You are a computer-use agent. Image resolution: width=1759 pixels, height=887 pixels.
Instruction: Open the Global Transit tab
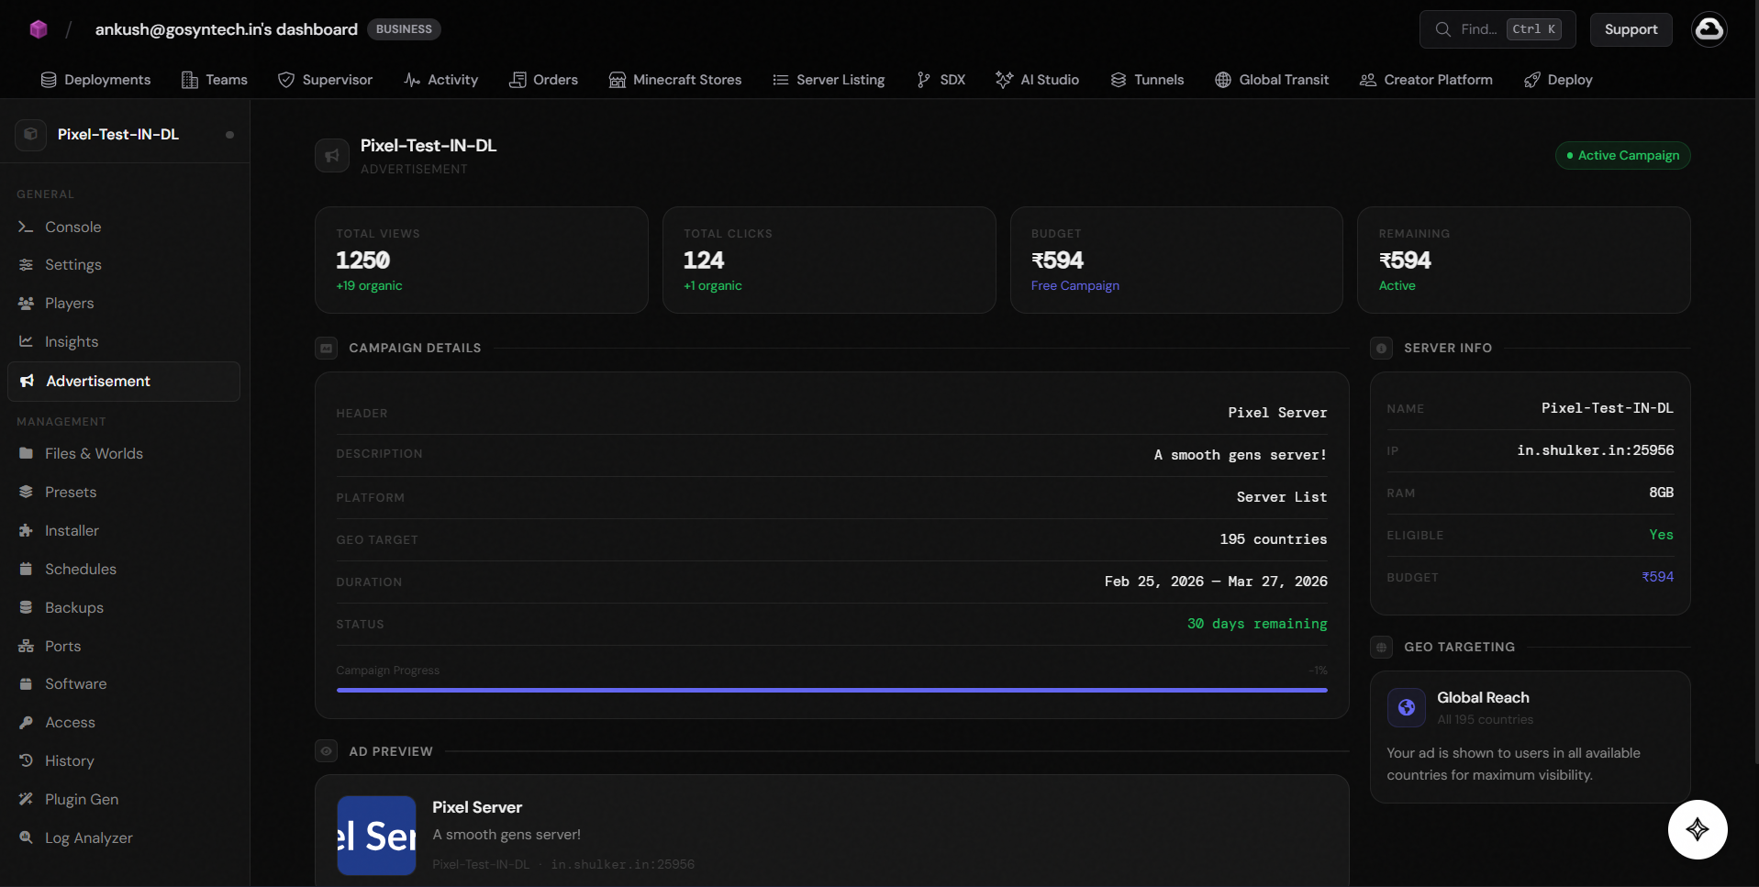tap(1272, 80)
